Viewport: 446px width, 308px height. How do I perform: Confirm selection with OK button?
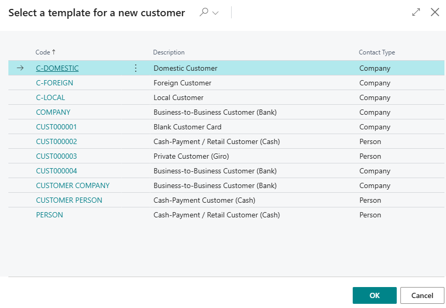pos(374,295)
